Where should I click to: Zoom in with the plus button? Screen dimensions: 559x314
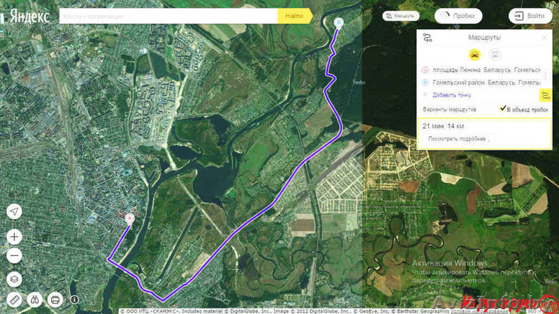point(15,236)
